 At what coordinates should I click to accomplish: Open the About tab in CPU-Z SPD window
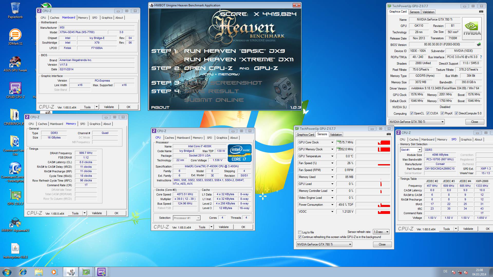[478, 140]
